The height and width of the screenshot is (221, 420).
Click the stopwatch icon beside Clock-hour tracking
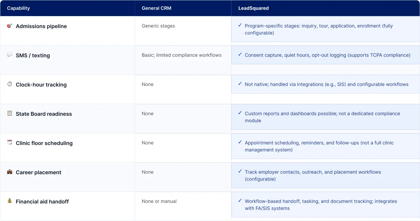click(x=10, y=84)
